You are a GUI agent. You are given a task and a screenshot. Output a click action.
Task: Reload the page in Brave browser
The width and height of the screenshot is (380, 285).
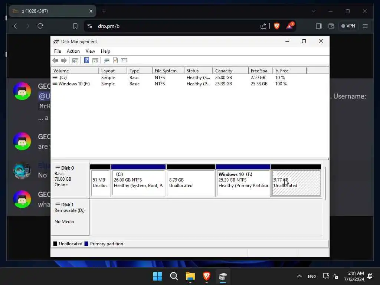pos(40,26)
